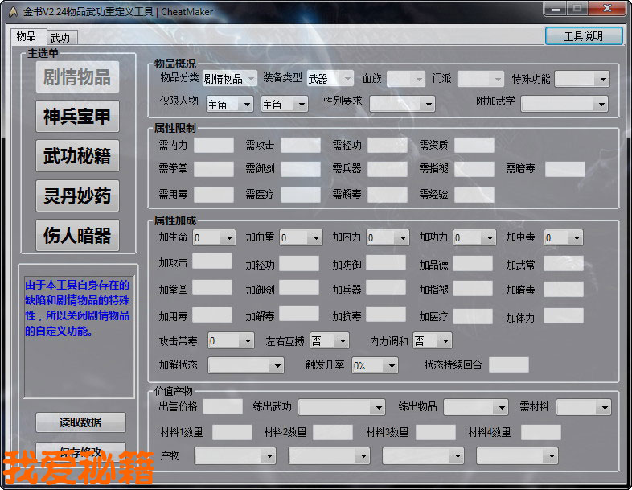Open the 附加武学 dropdown list
The width and height of the screenshot is (632, 490).
(x=564, y=104)
